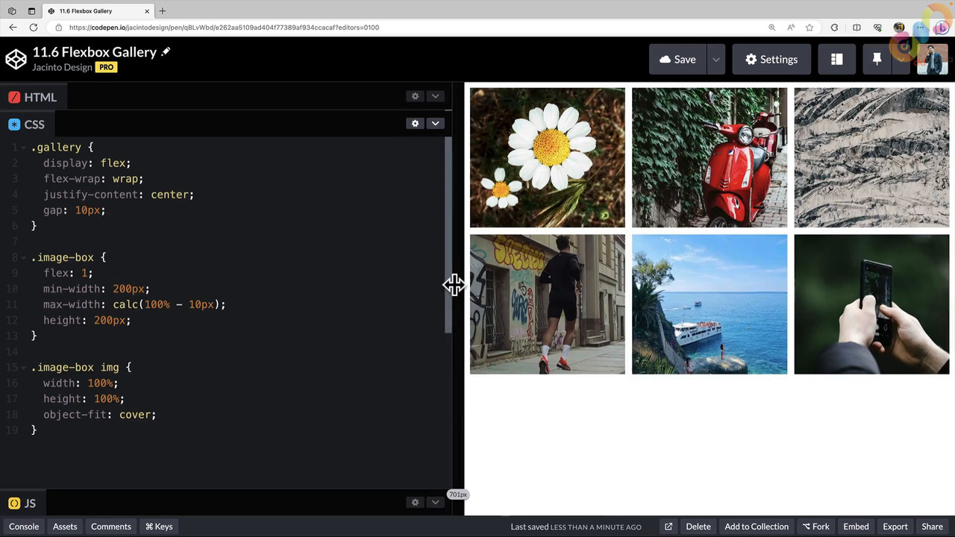Open Bing Copilot sidebar icon
The width and height of the screenshot is (955, 537).
coord(942,28)
